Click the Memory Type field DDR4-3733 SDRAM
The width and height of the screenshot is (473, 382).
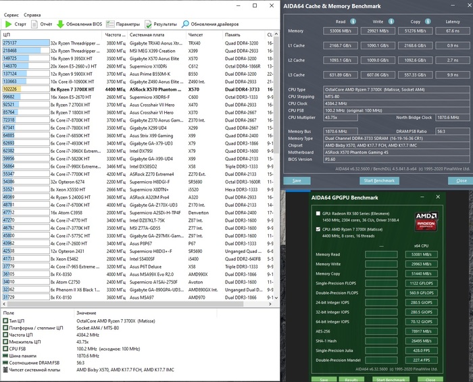[x=397, y=138]
